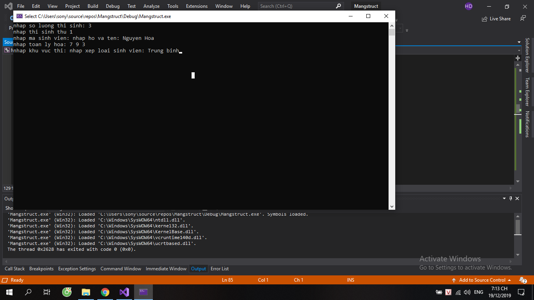Screen dimensions: 534x300
Task: Open Visual Studio from the taskbar
Action: [124, 292]
